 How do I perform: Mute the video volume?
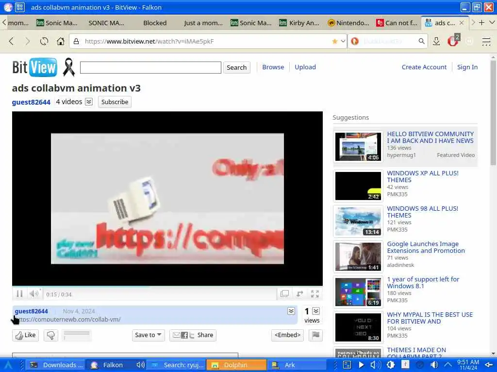pyautogui.click(x=33, y=294)
